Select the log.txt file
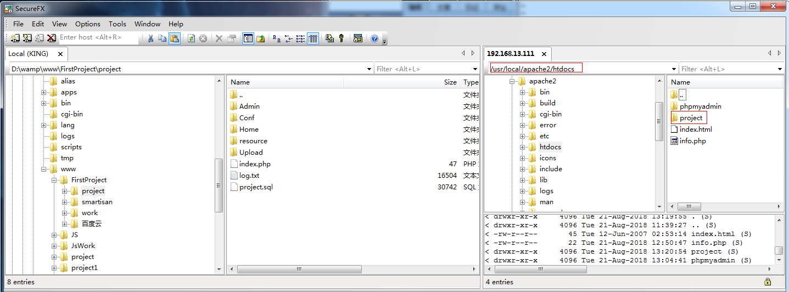 tap(245, 175)
